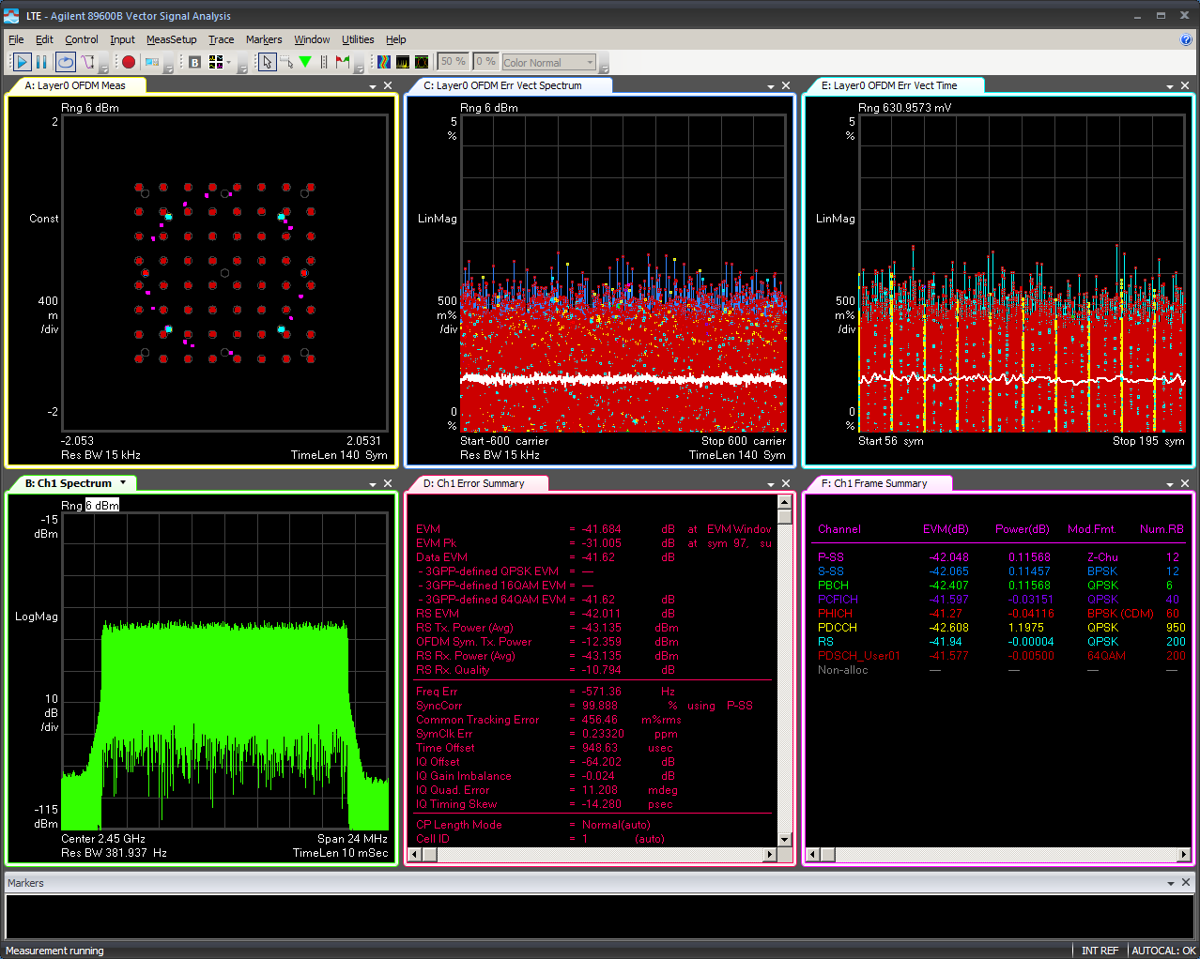Click Error Summary vertical scrollbar up arrow
Screen dimensions: 1200x959
coord(785,503)
